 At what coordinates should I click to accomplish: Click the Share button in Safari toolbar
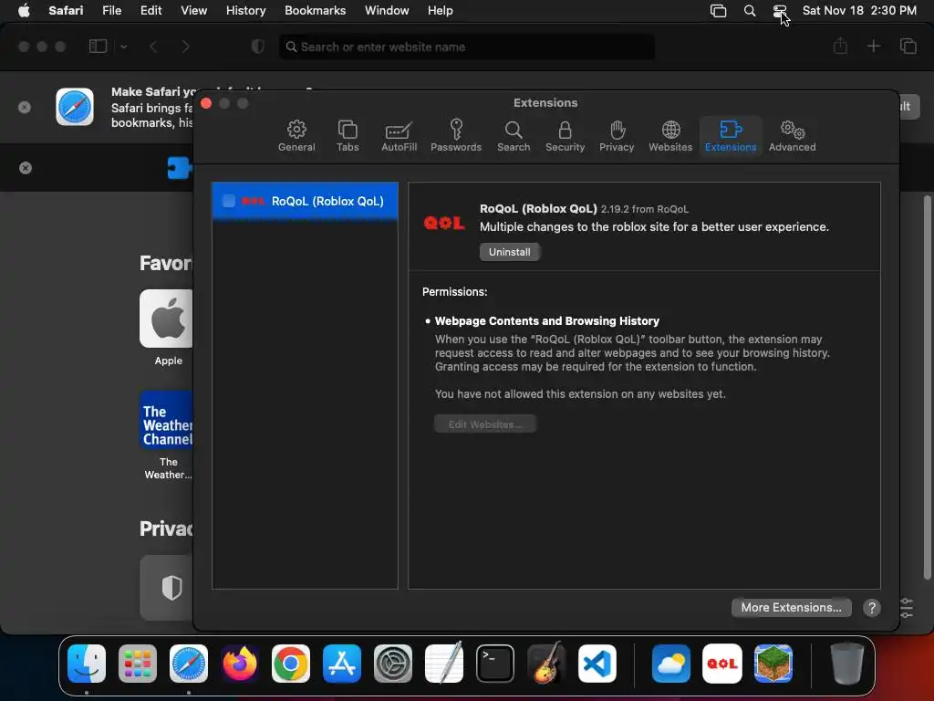[840, 46]
